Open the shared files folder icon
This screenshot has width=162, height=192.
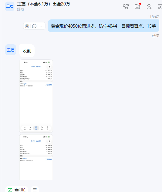coord(137,7)
